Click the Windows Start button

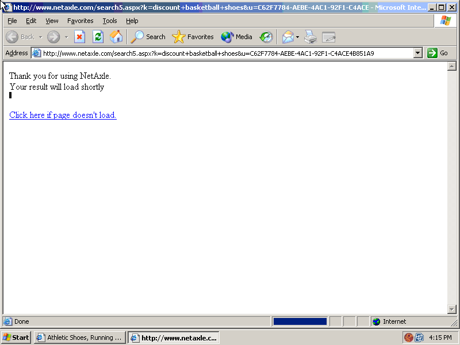point(16,338)
